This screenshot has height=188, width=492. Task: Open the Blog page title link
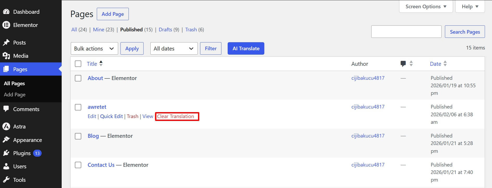[x=93, y=136]
